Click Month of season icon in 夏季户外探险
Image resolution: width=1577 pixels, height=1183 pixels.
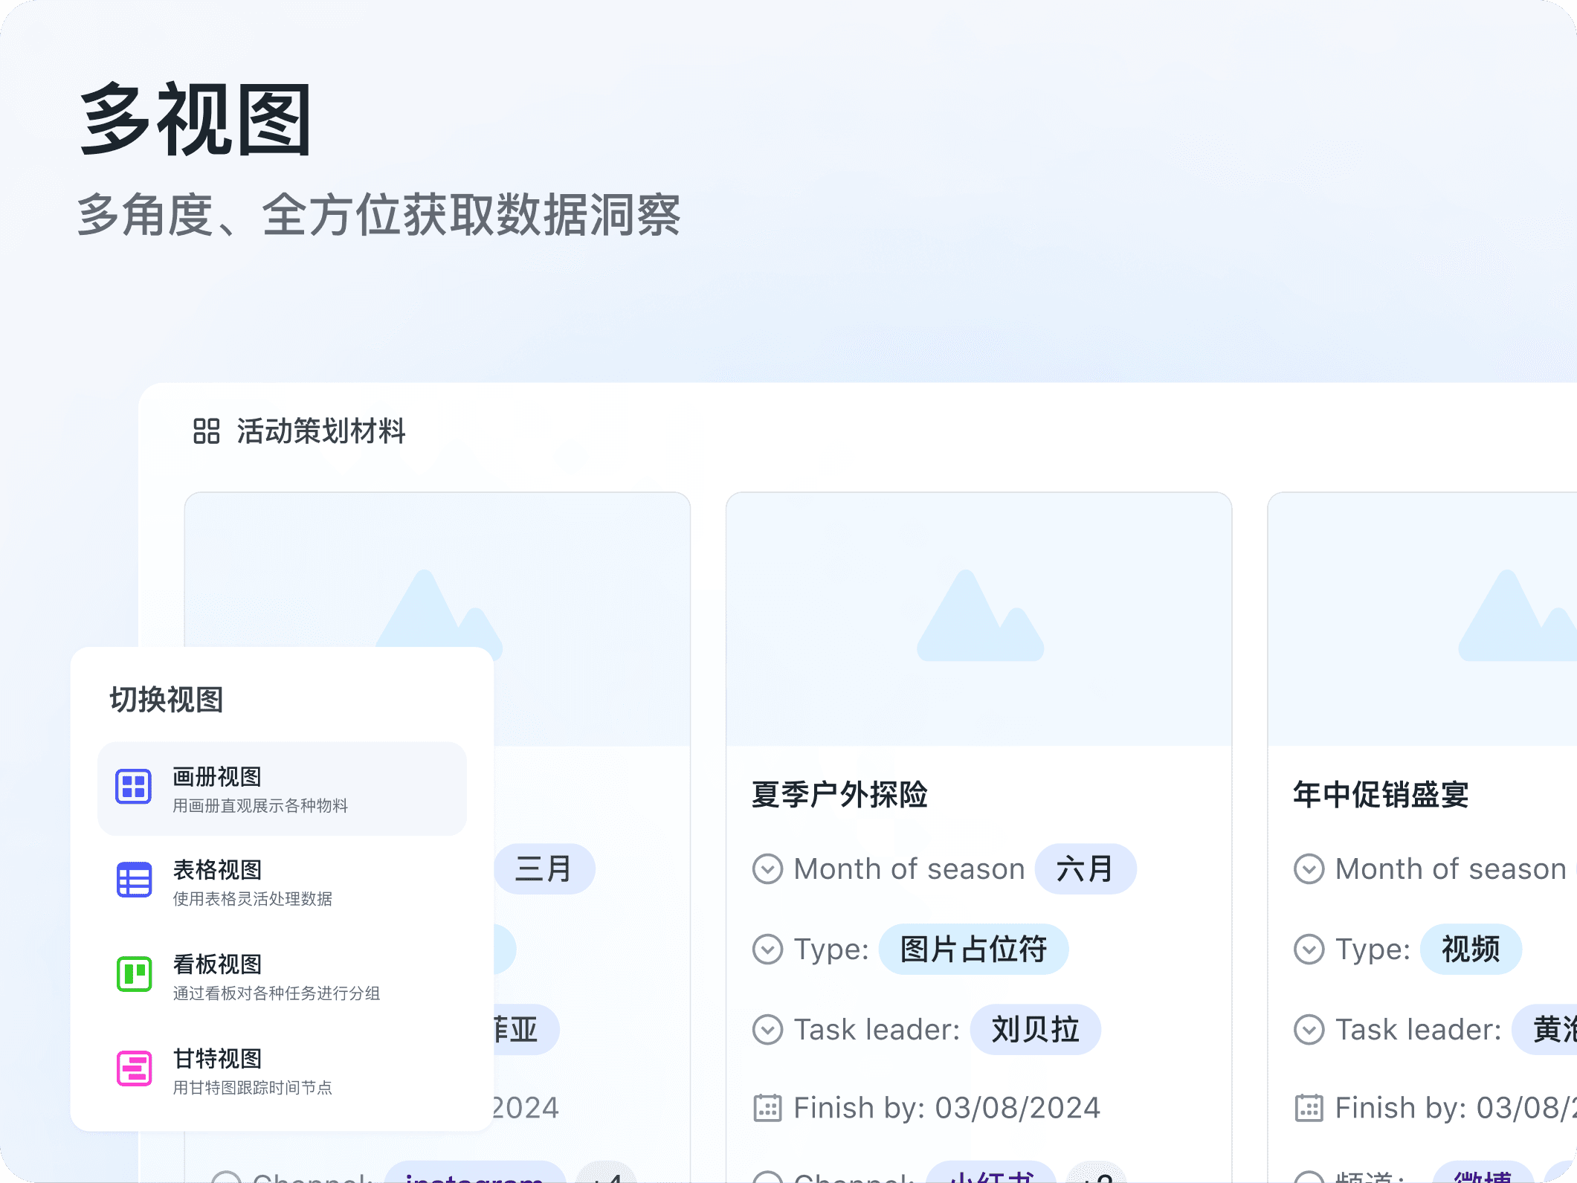pos(767,868)
